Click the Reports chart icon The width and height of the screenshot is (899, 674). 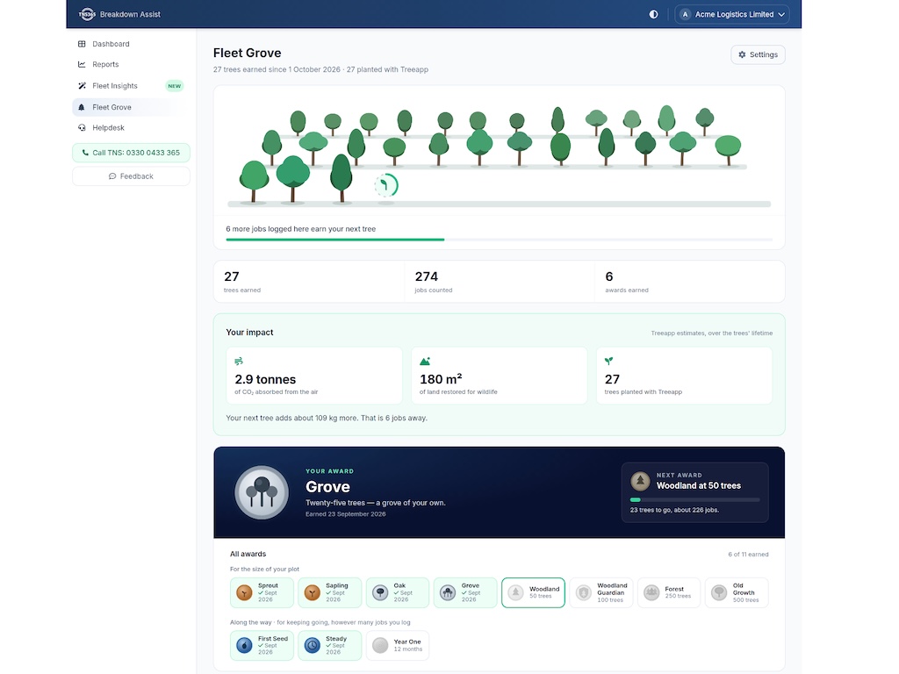click(82, 64)
